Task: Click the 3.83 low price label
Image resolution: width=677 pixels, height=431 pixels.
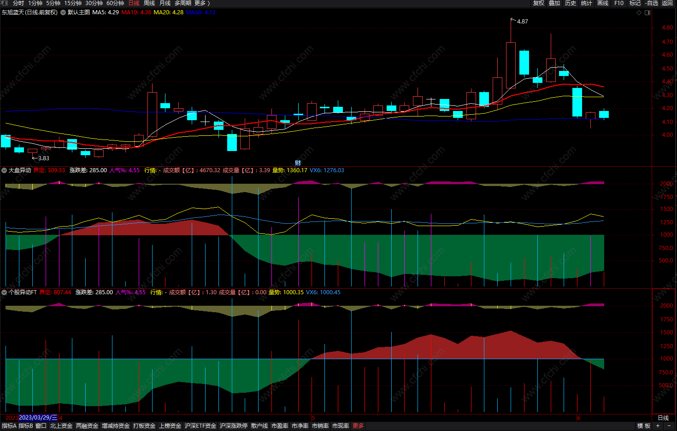Action: pos(44,158)
